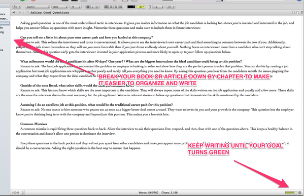The width and height of the screenshot is (304, 196).
Task: Click the Asking Good Questions header title
Action: (50, 13)
